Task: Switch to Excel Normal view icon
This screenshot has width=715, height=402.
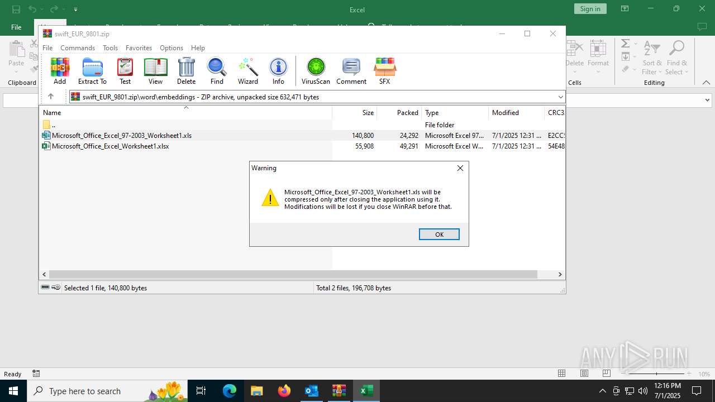Action: [x=562, y=374]
